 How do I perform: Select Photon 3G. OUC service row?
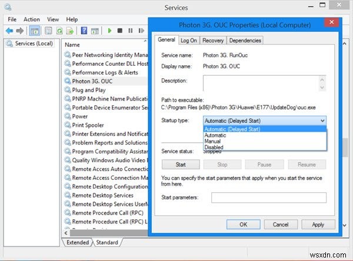tap(106, 81)
